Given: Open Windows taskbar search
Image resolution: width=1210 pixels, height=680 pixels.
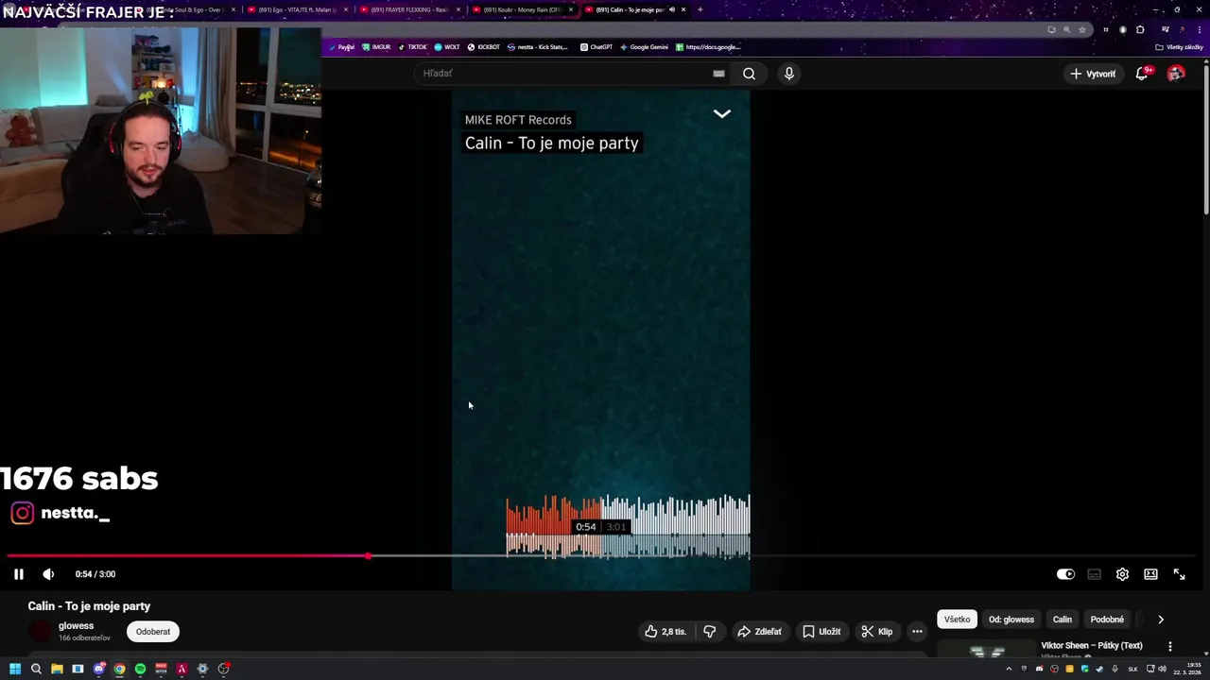Looking at the screenshot, I should pos(36,669).
